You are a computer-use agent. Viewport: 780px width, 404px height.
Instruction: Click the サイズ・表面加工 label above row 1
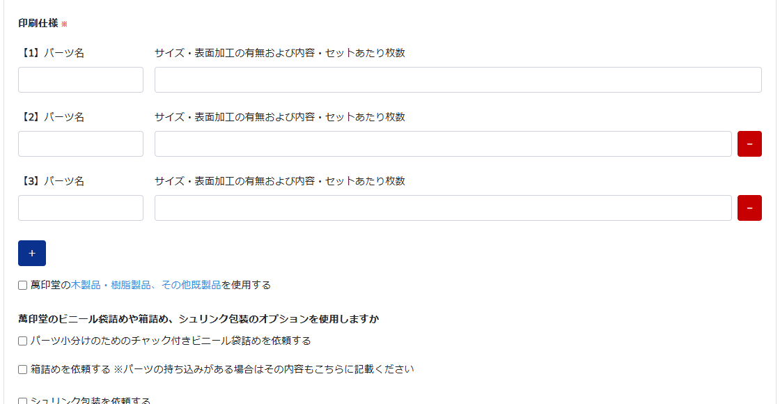pos(279,53)
